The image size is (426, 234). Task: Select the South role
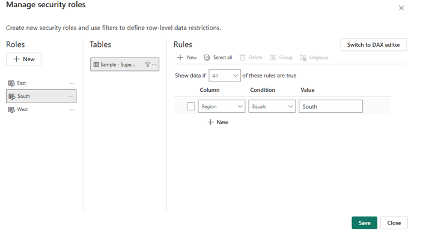point(41,96)
